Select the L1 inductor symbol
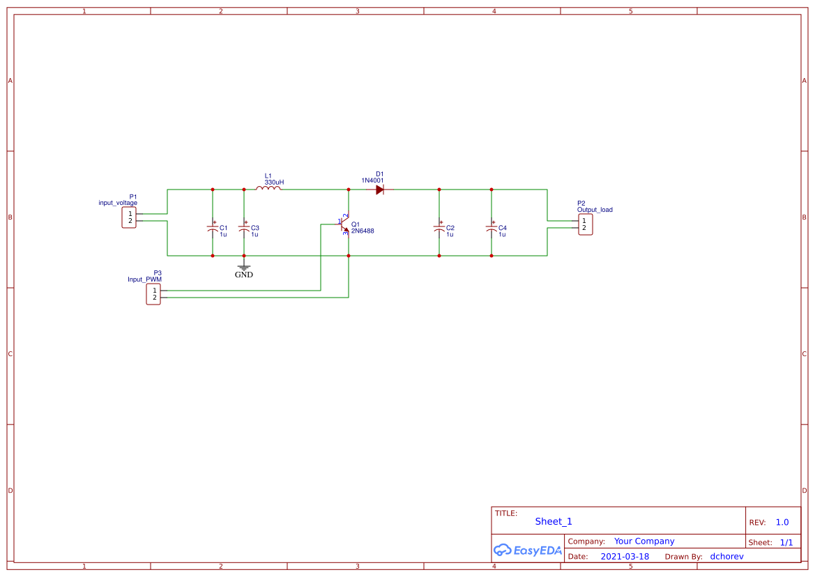Image resolution: width=815 pixels, height=577 pixels. (x=268, y=188)
